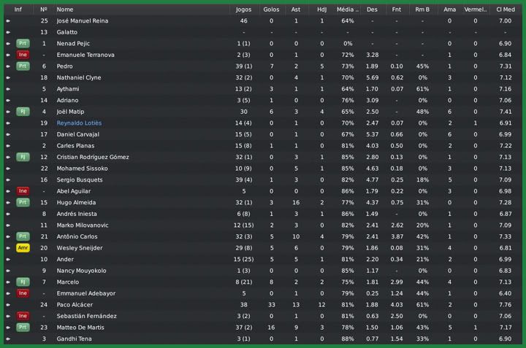
Task: Click the row arrow icon for José Manuel Reina
Action: click(8, 21)
